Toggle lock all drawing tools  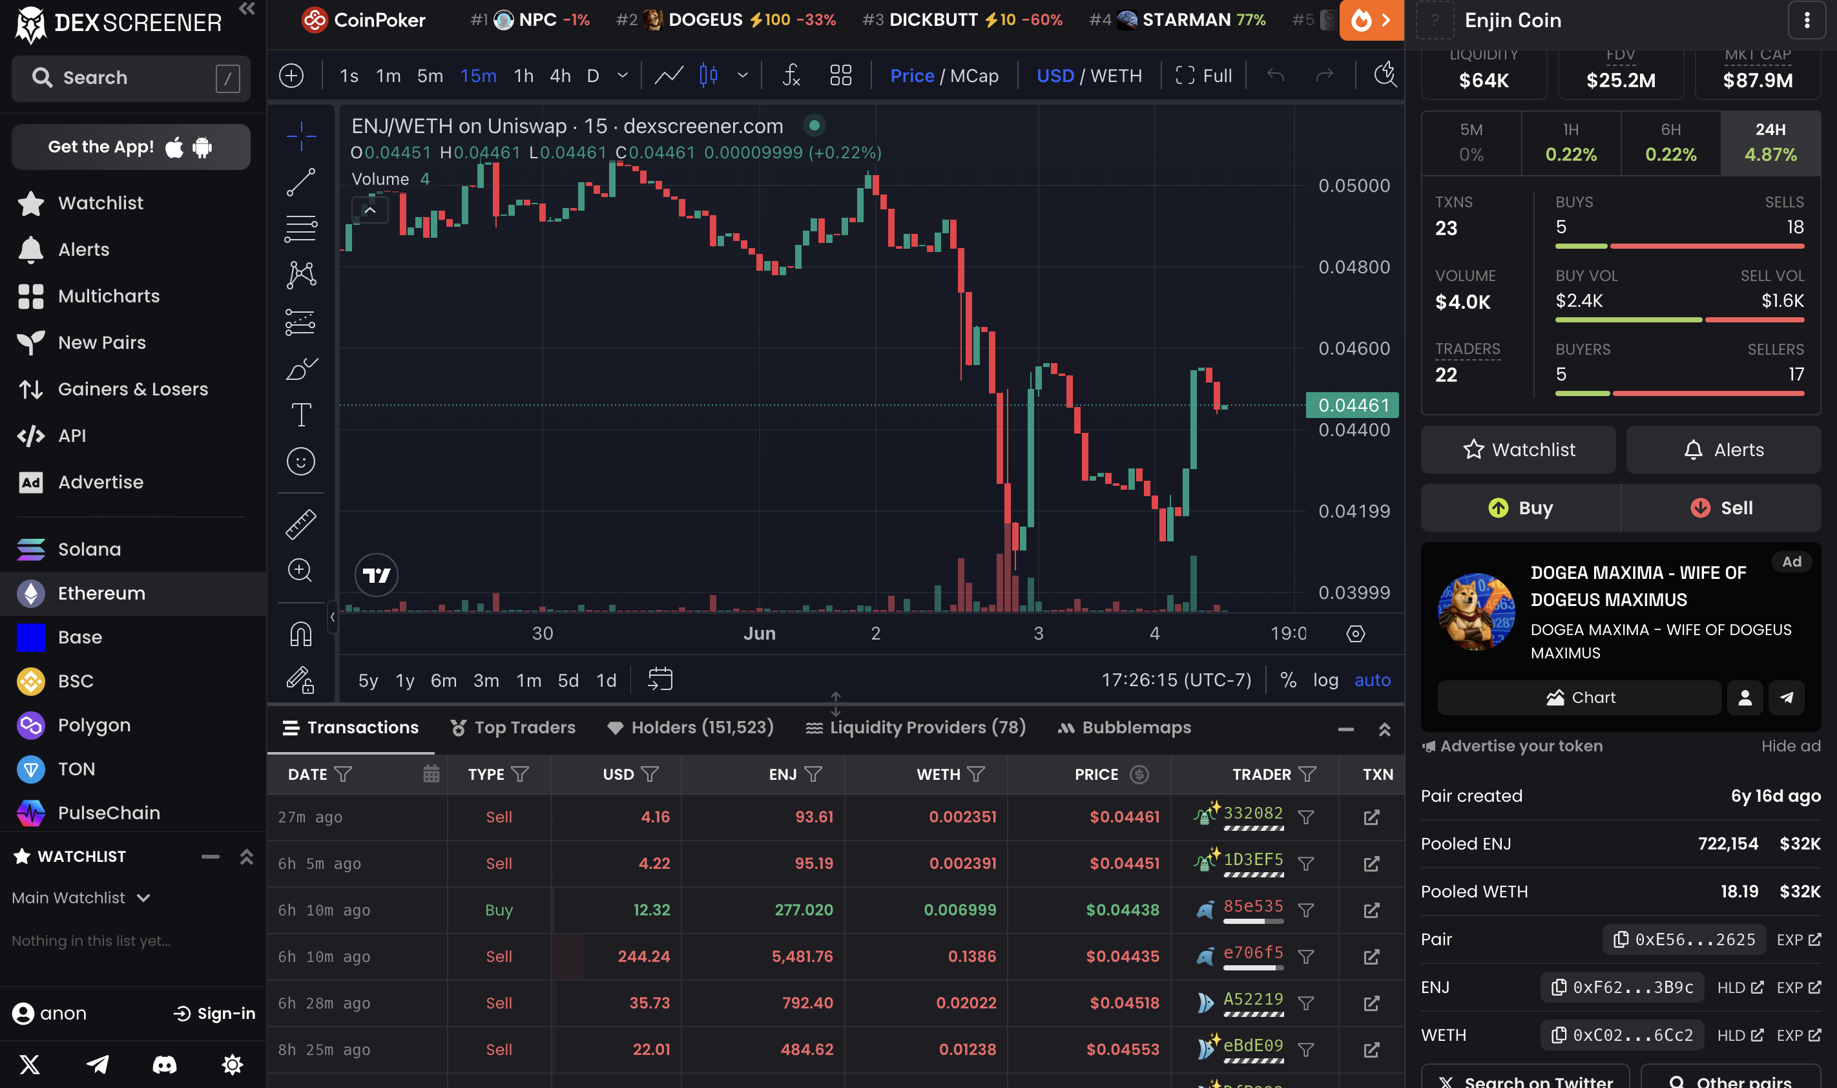pos(300,680)
